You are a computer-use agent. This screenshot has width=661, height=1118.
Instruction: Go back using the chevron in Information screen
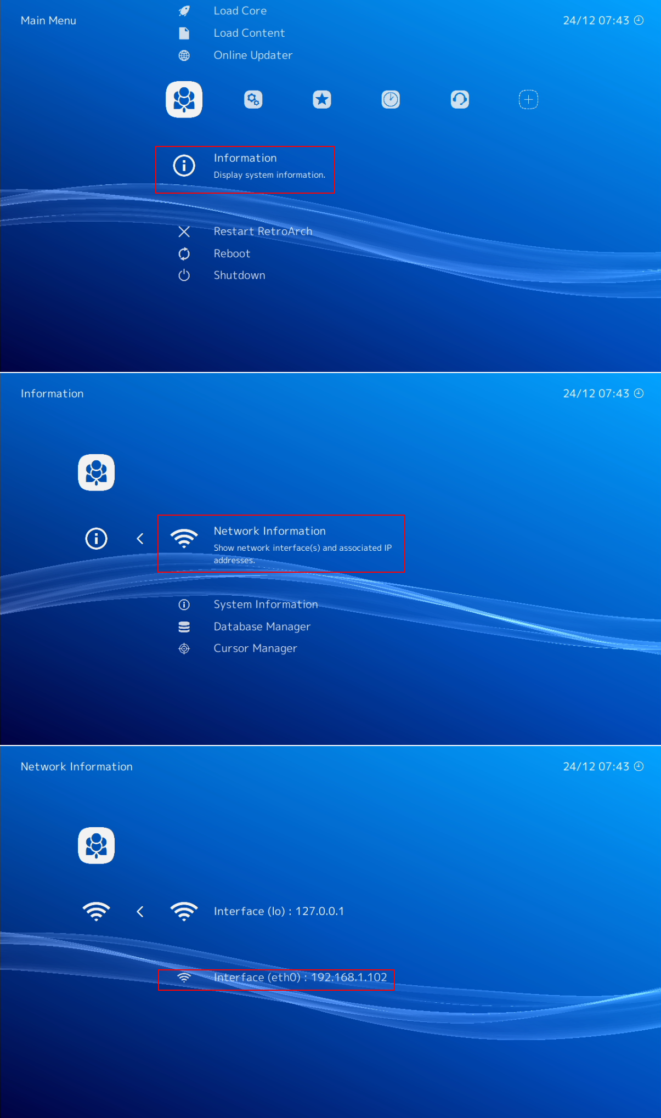pyautogui.click(x=140, y=539)
